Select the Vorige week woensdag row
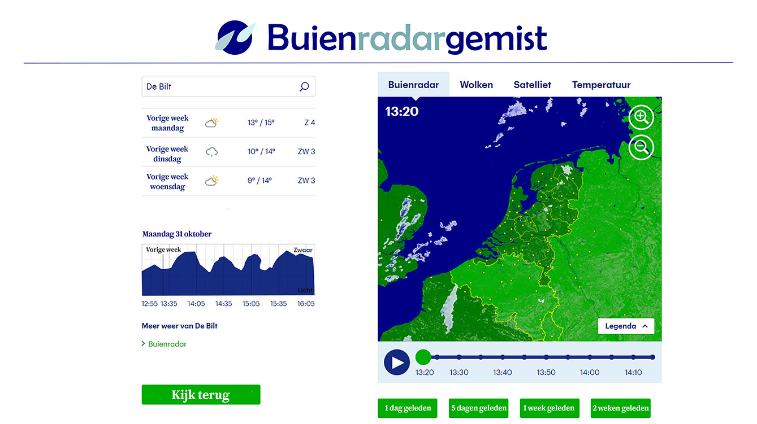 click(x=228, y=181)
